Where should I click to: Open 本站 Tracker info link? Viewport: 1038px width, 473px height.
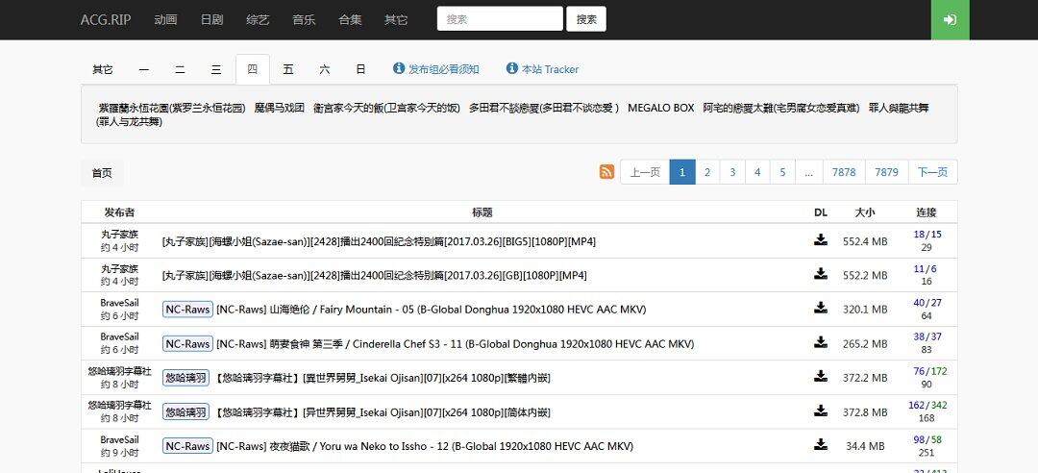tap(543, 69)
